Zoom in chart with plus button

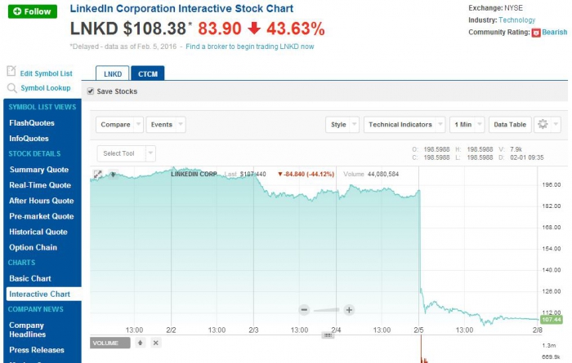(349, 310)
